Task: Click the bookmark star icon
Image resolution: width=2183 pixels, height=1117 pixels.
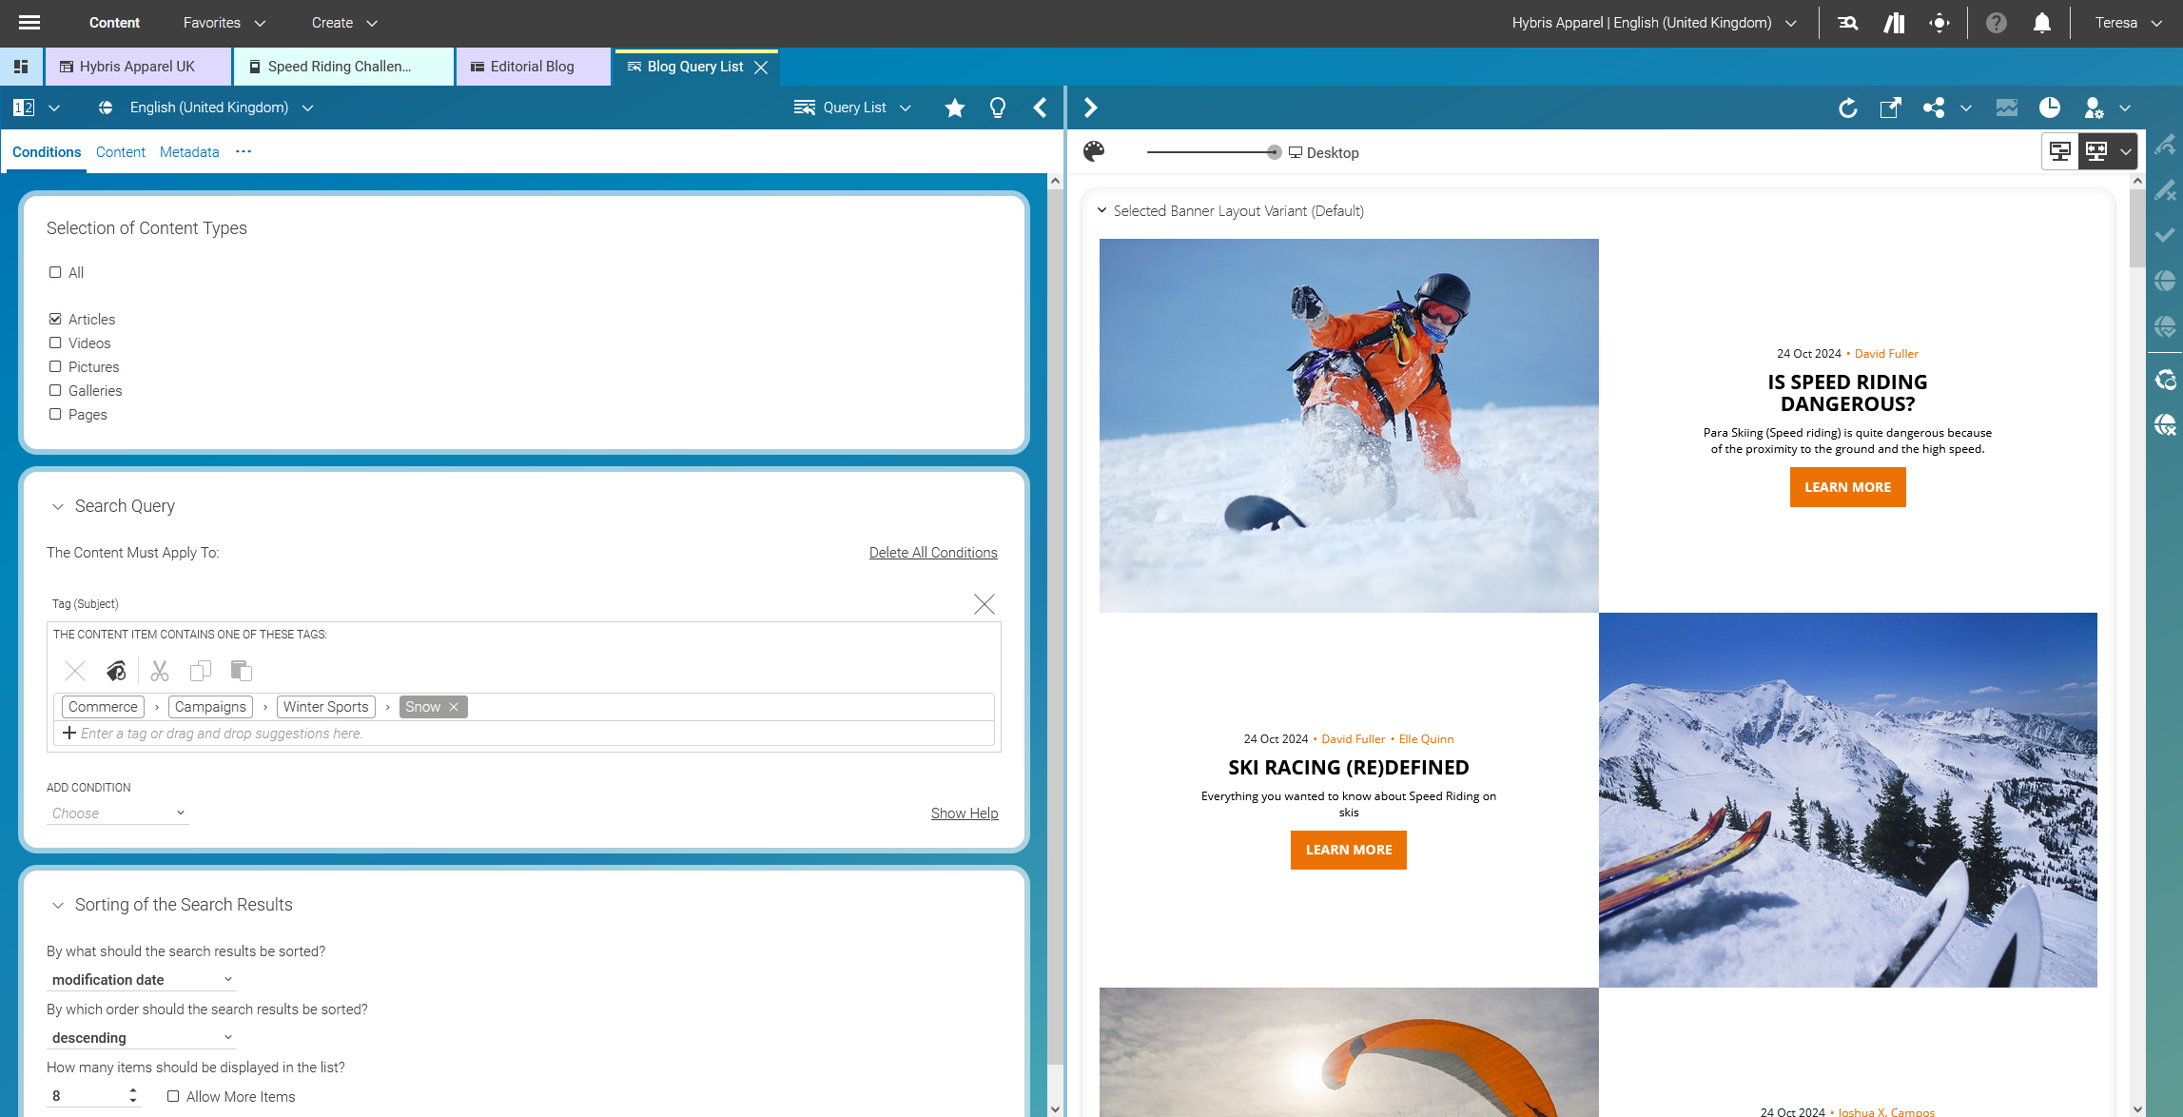Action: point(954,108)
